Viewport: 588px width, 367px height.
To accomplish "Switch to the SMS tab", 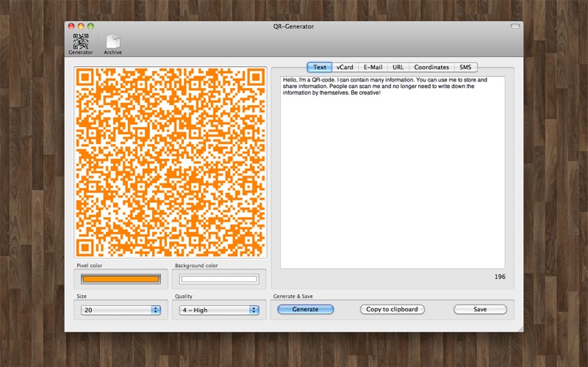I will [x=465, y=68].
